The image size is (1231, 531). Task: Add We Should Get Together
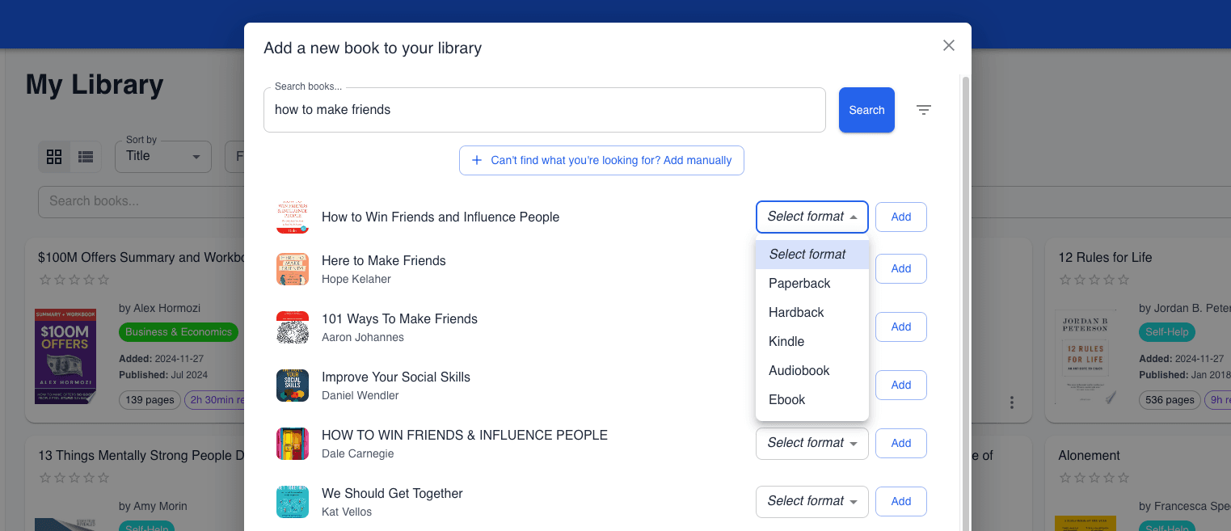coord(900,501)
